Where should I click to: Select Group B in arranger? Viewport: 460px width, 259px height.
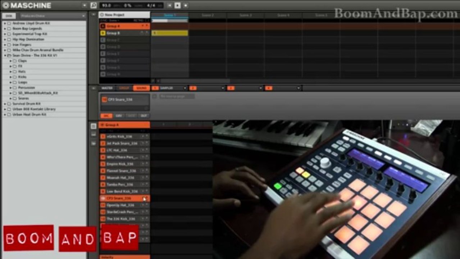click(x=124, y=33)
